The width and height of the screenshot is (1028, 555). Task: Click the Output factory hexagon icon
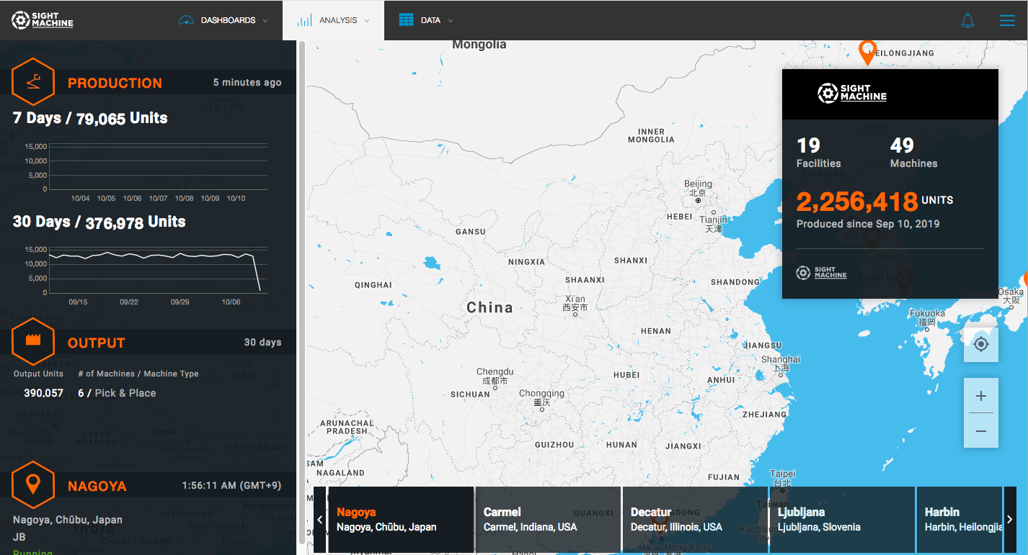pos(33,341)
